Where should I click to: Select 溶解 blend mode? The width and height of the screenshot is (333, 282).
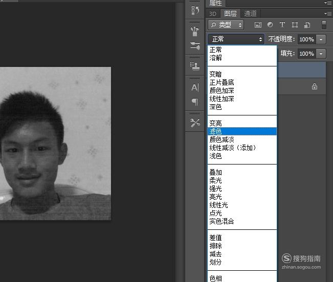pyautogui.click(x=242, y=58)
